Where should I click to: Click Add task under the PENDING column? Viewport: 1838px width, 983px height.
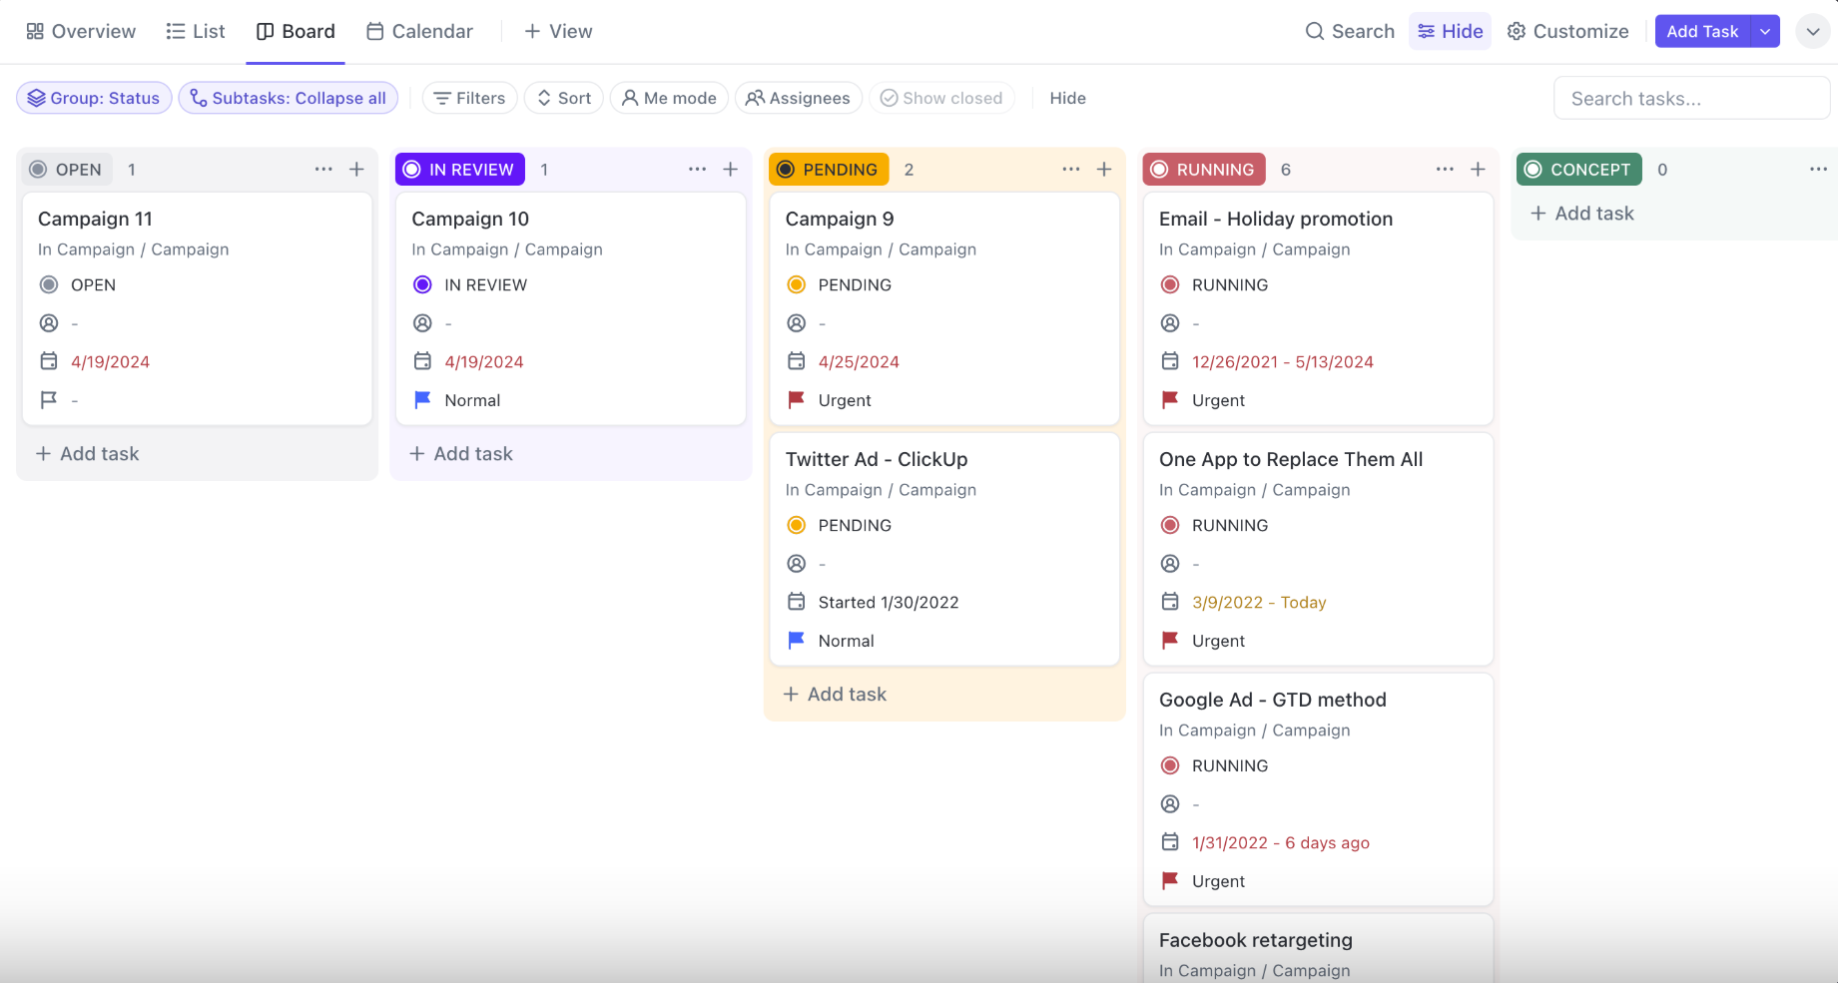tap(836, 695)
